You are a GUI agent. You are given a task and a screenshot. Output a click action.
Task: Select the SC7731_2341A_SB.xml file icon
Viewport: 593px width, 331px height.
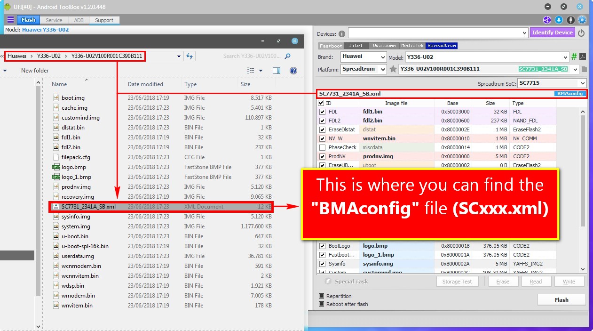coord(56,207)
